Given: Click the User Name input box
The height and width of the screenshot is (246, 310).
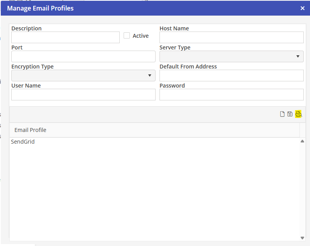Looking at the screenshot, I should (x=83, y=95).
